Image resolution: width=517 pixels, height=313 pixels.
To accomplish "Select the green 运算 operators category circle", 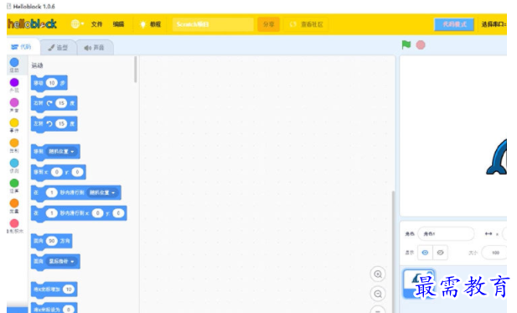I will (x=14, y=183).
